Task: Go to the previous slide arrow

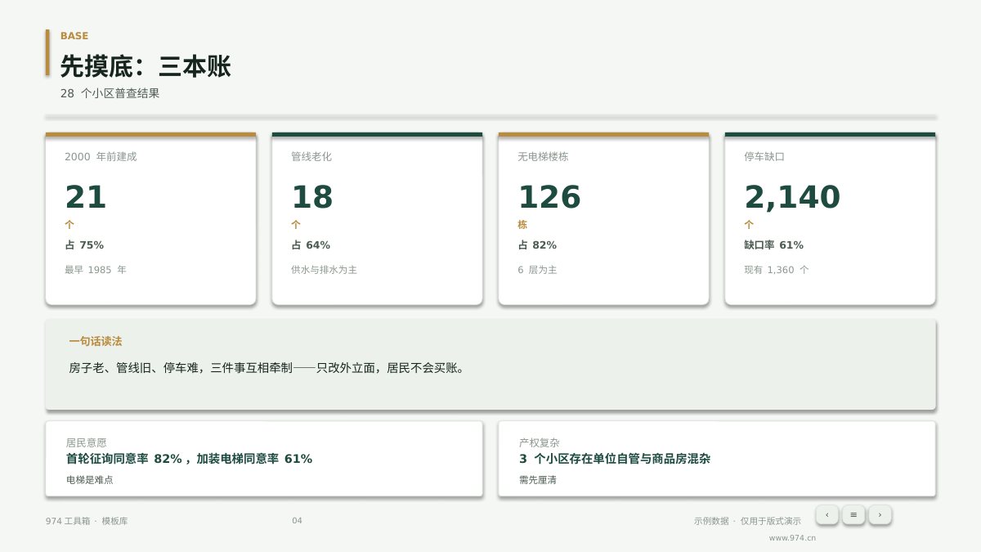Action: click(x=826, y=514)
